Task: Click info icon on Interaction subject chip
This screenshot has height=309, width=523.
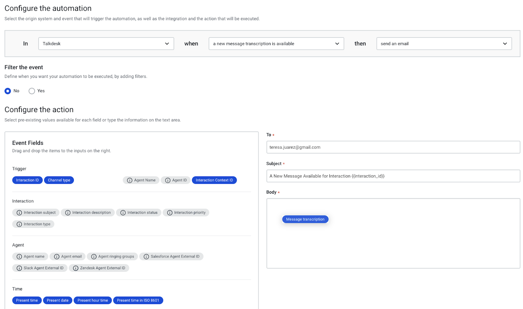Action: click(x=19, y=213)
